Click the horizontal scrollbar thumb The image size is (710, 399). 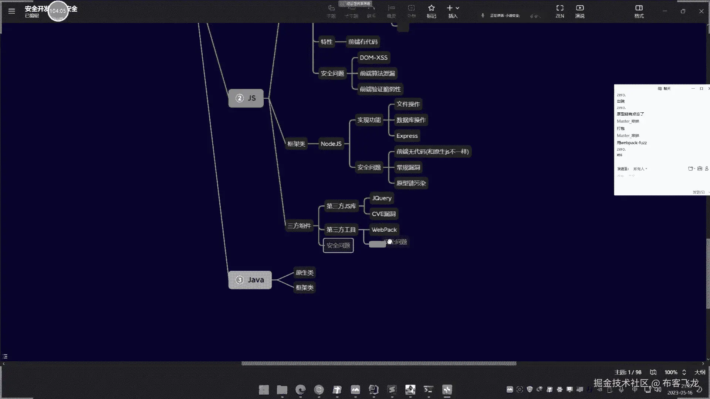coord(379,364)
